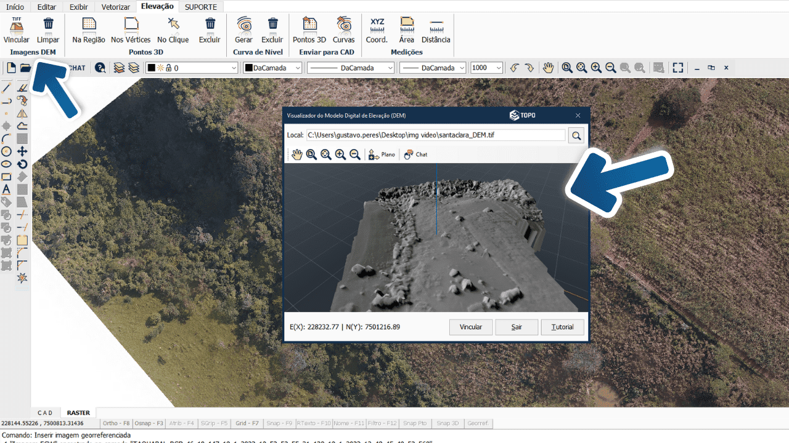Select the rectangle tool in sidebar
This screenshot has width=789, height=443.
pyautogui.click(x=6, y=177)
